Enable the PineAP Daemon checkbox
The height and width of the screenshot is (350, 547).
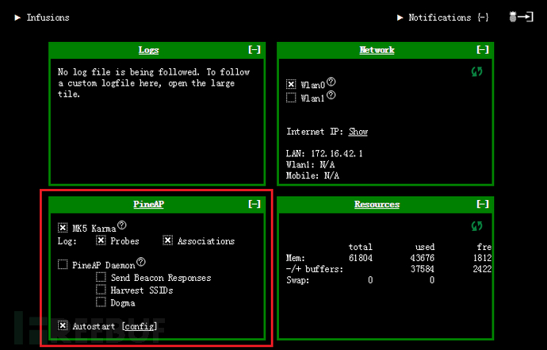(x=63, y=264)
